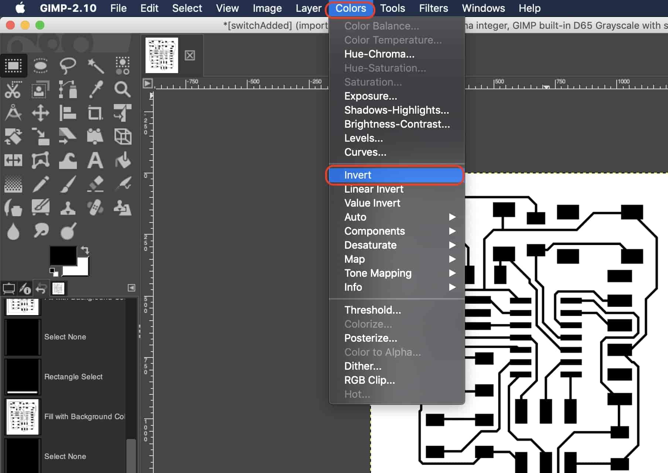Expand the Tone Mapping submenu
Image resolution: width=668 pixels, height=473 pixels.
coord(397,273)
